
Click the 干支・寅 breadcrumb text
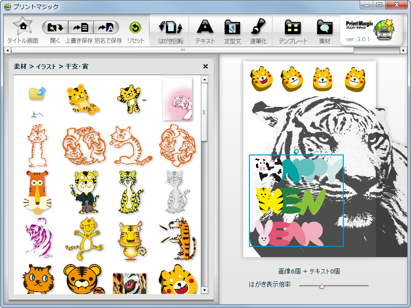click(77, 67)
